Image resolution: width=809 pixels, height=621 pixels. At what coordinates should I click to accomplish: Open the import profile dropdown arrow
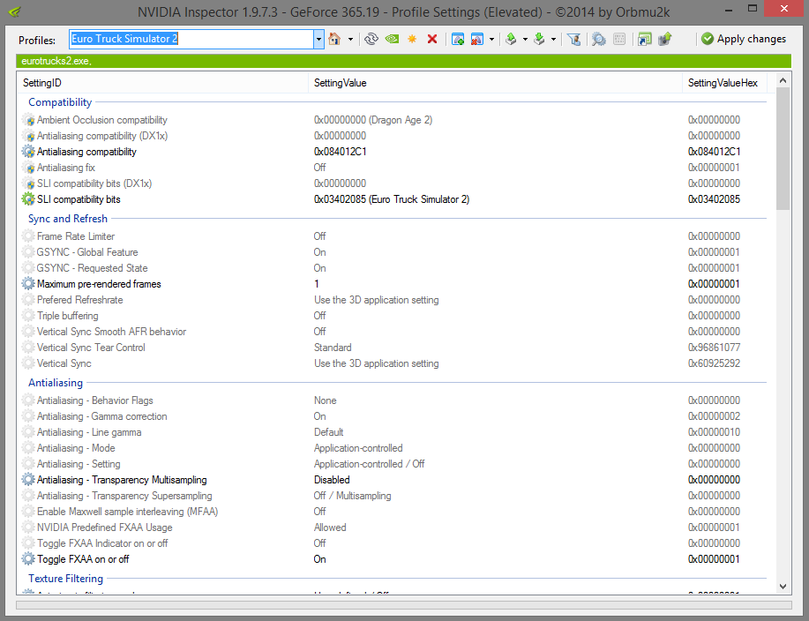[x=554, y=39]
